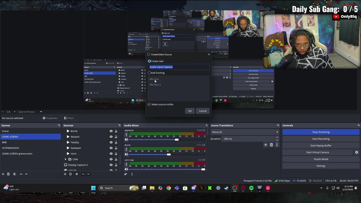Image resolution: width=361 pixels, height=203 pixels.
Task: Hide the Fatality source
Action: point(111,142)
